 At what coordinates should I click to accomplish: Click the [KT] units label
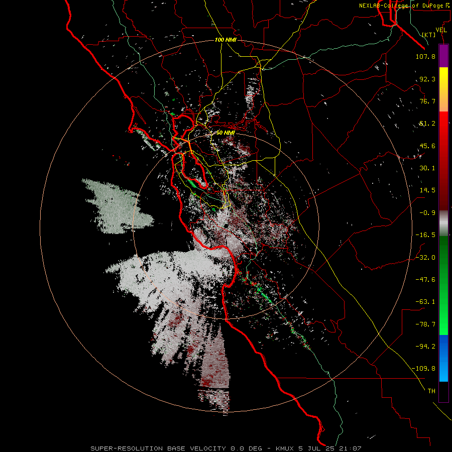pos(429,35)
